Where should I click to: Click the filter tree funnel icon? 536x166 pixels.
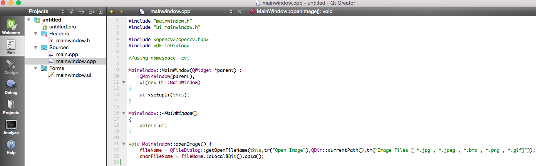pyautogui.click(x=71, y=12)
